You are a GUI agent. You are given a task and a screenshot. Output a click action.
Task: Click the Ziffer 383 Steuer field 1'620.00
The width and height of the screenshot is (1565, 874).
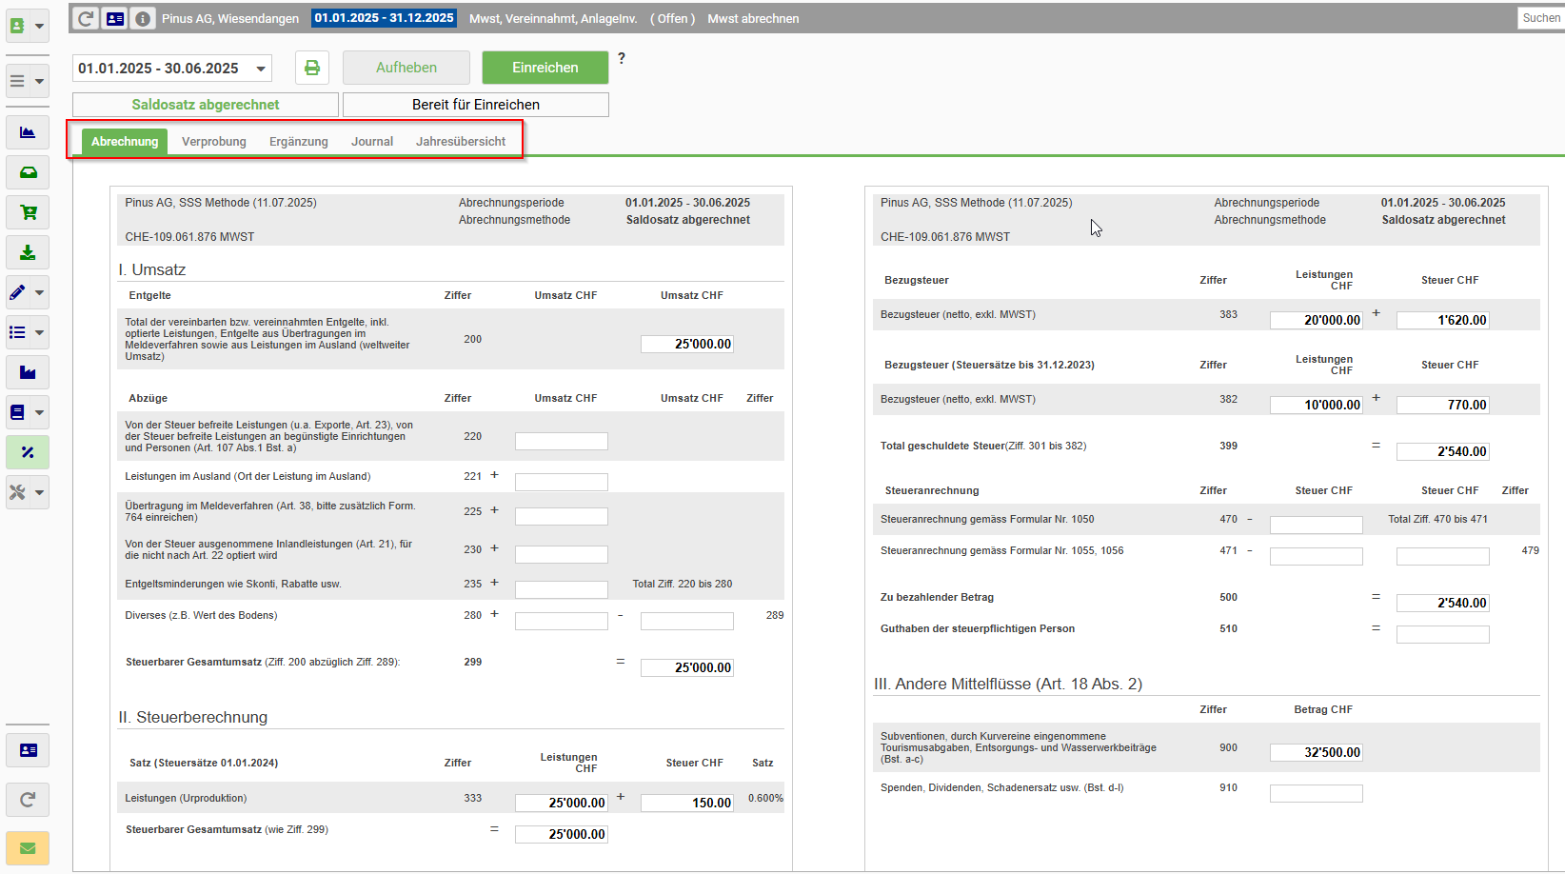pyautogui.click(x=1443, y=320)
